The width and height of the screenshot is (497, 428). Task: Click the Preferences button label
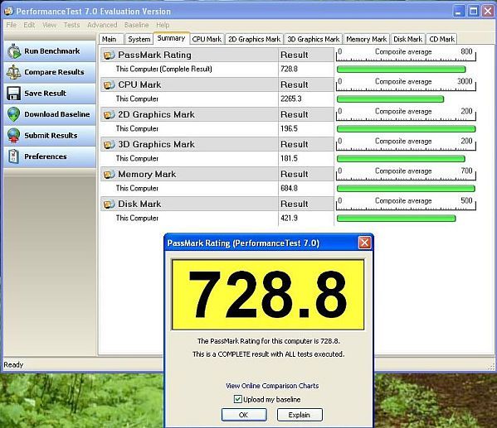coord(46,156)
